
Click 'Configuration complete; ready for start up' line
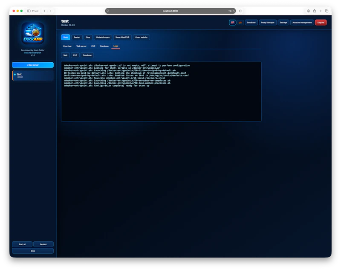(121, 86)
